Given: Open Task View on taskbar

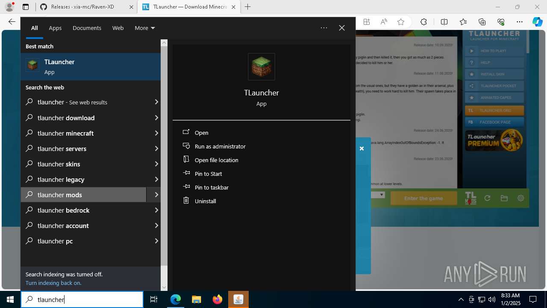Looking at the screenshot, I should point(154,299).
